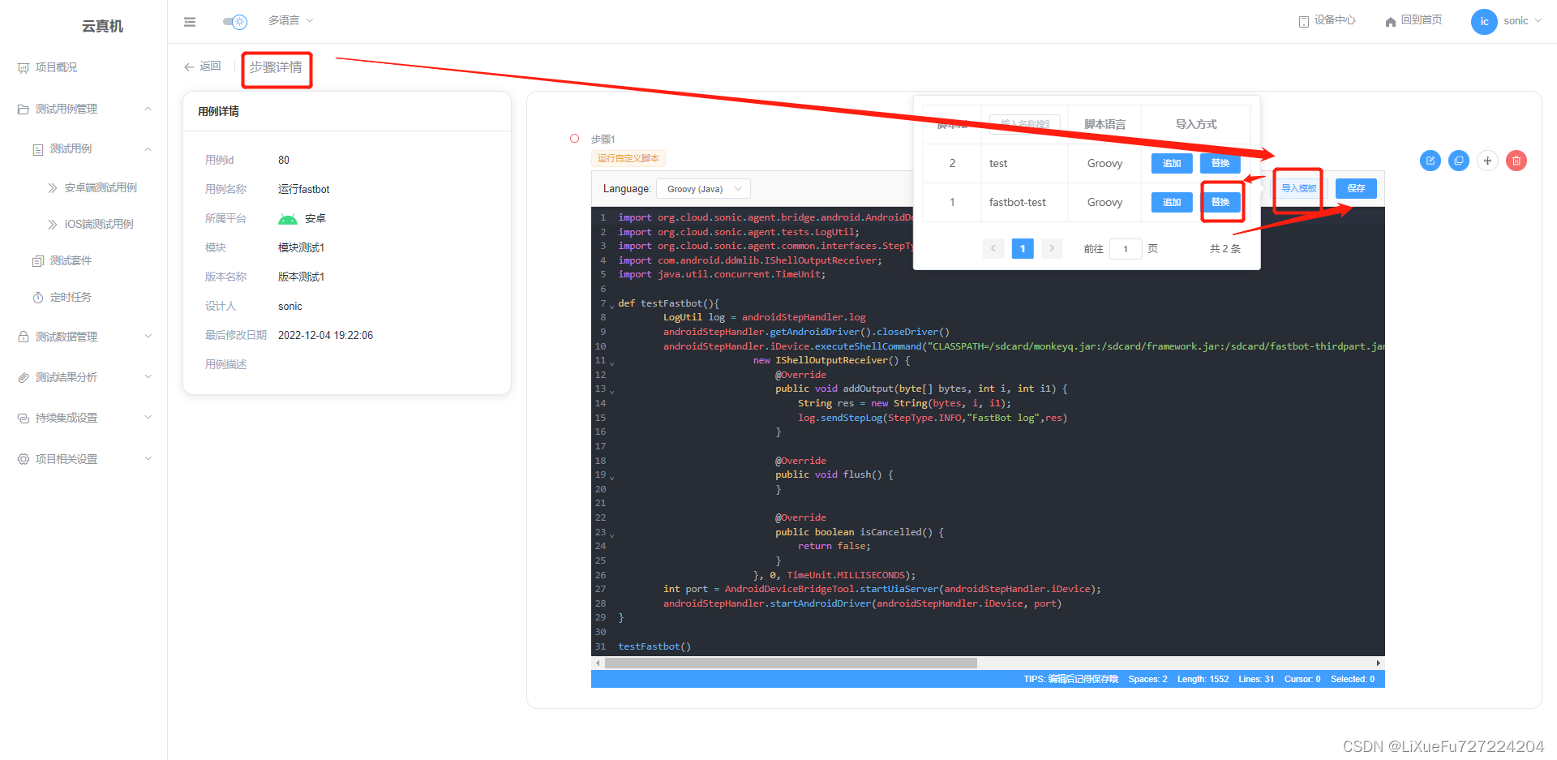Open the sonic user account menu
Image resolution: width=1557 pixels, height=760 pixels.
[1522, 21]
